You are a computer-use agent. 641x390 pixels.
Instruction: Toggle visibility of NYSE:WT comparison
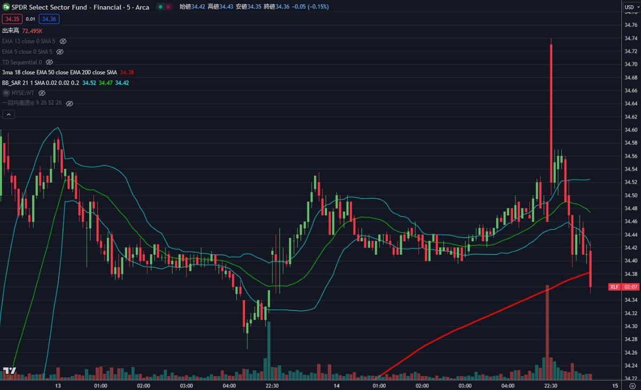coord(42,93)
